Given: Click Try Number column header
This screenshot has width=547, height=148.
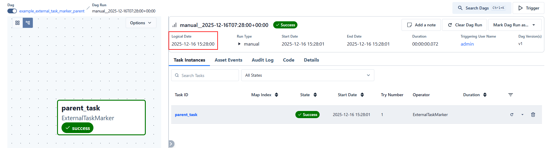Looking at the screenshot, I should [392, 95].
